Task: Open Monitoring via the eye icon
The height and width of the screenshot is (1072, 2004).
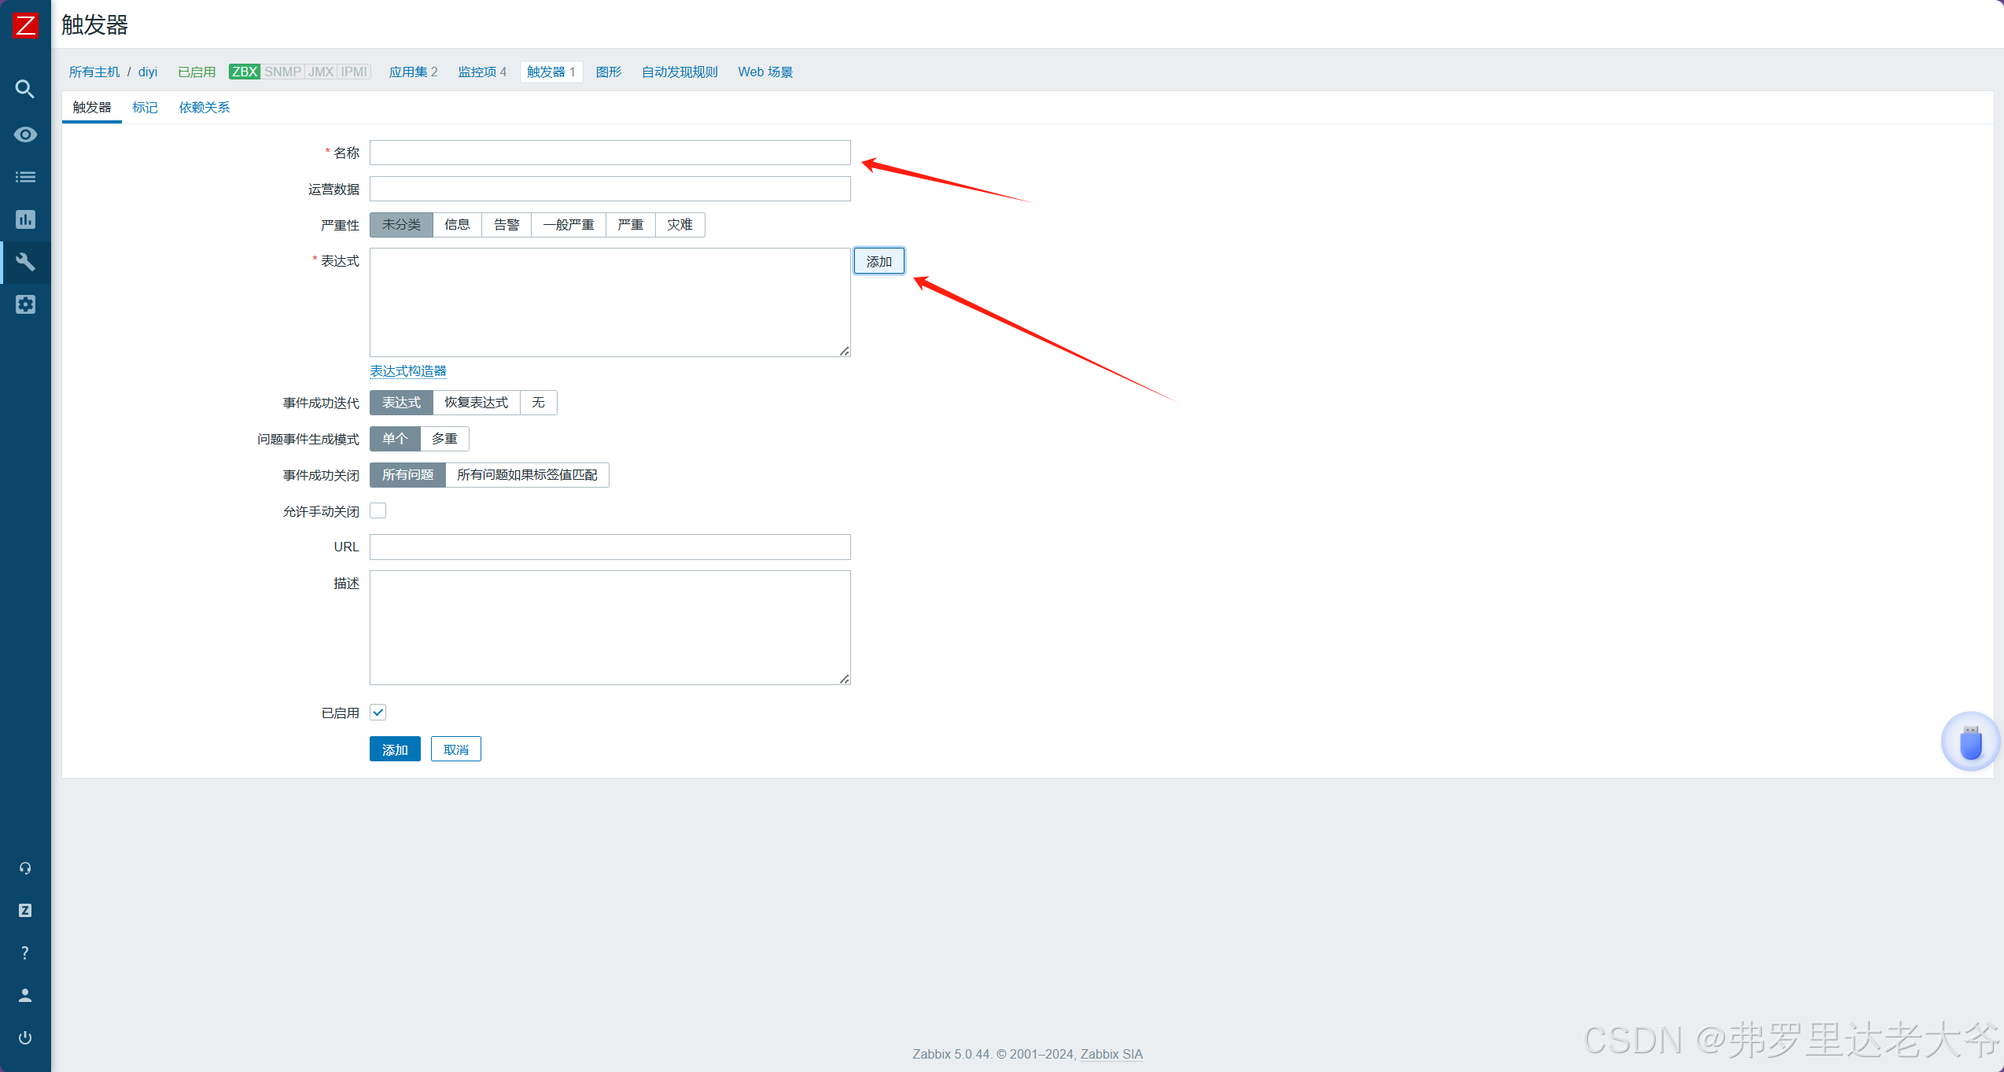Action: tap(25, 134)
